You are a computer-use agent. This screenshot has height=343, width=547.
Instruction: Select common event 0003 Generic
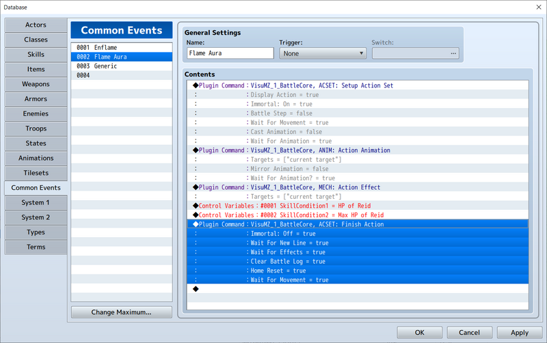click(x=121, y=66)
